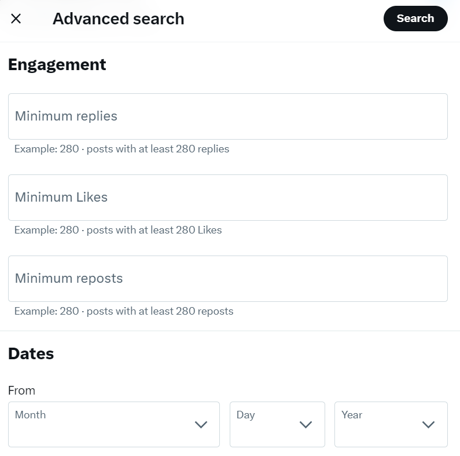Open the Month dropdown under From

coord(113,424)
